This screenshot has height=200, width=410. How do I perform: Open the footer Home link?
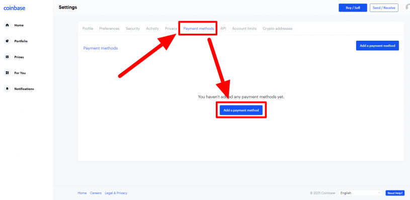82,193
